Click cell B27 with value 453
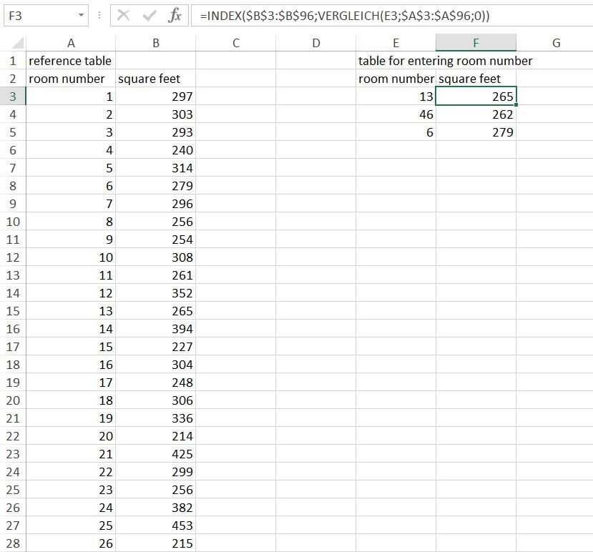Viewport: 593px width, 552px height. (x=155, y=526)
